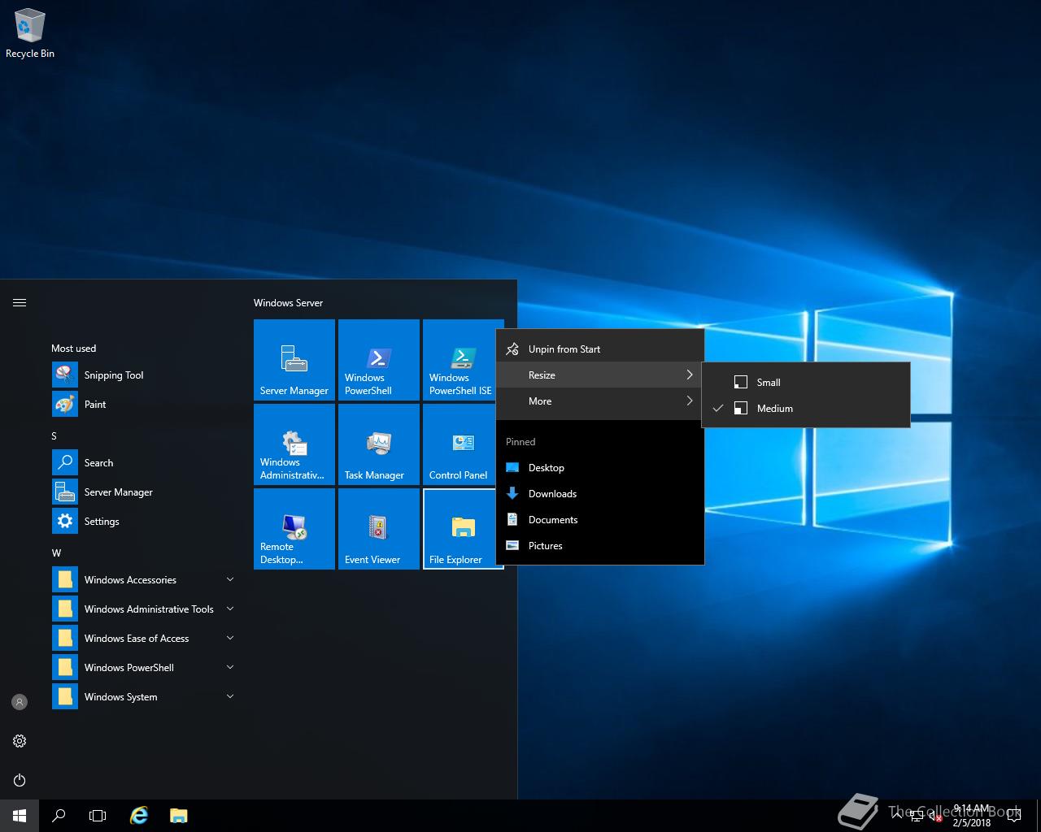Open pinned Downloads from jump list

point(600,493)
